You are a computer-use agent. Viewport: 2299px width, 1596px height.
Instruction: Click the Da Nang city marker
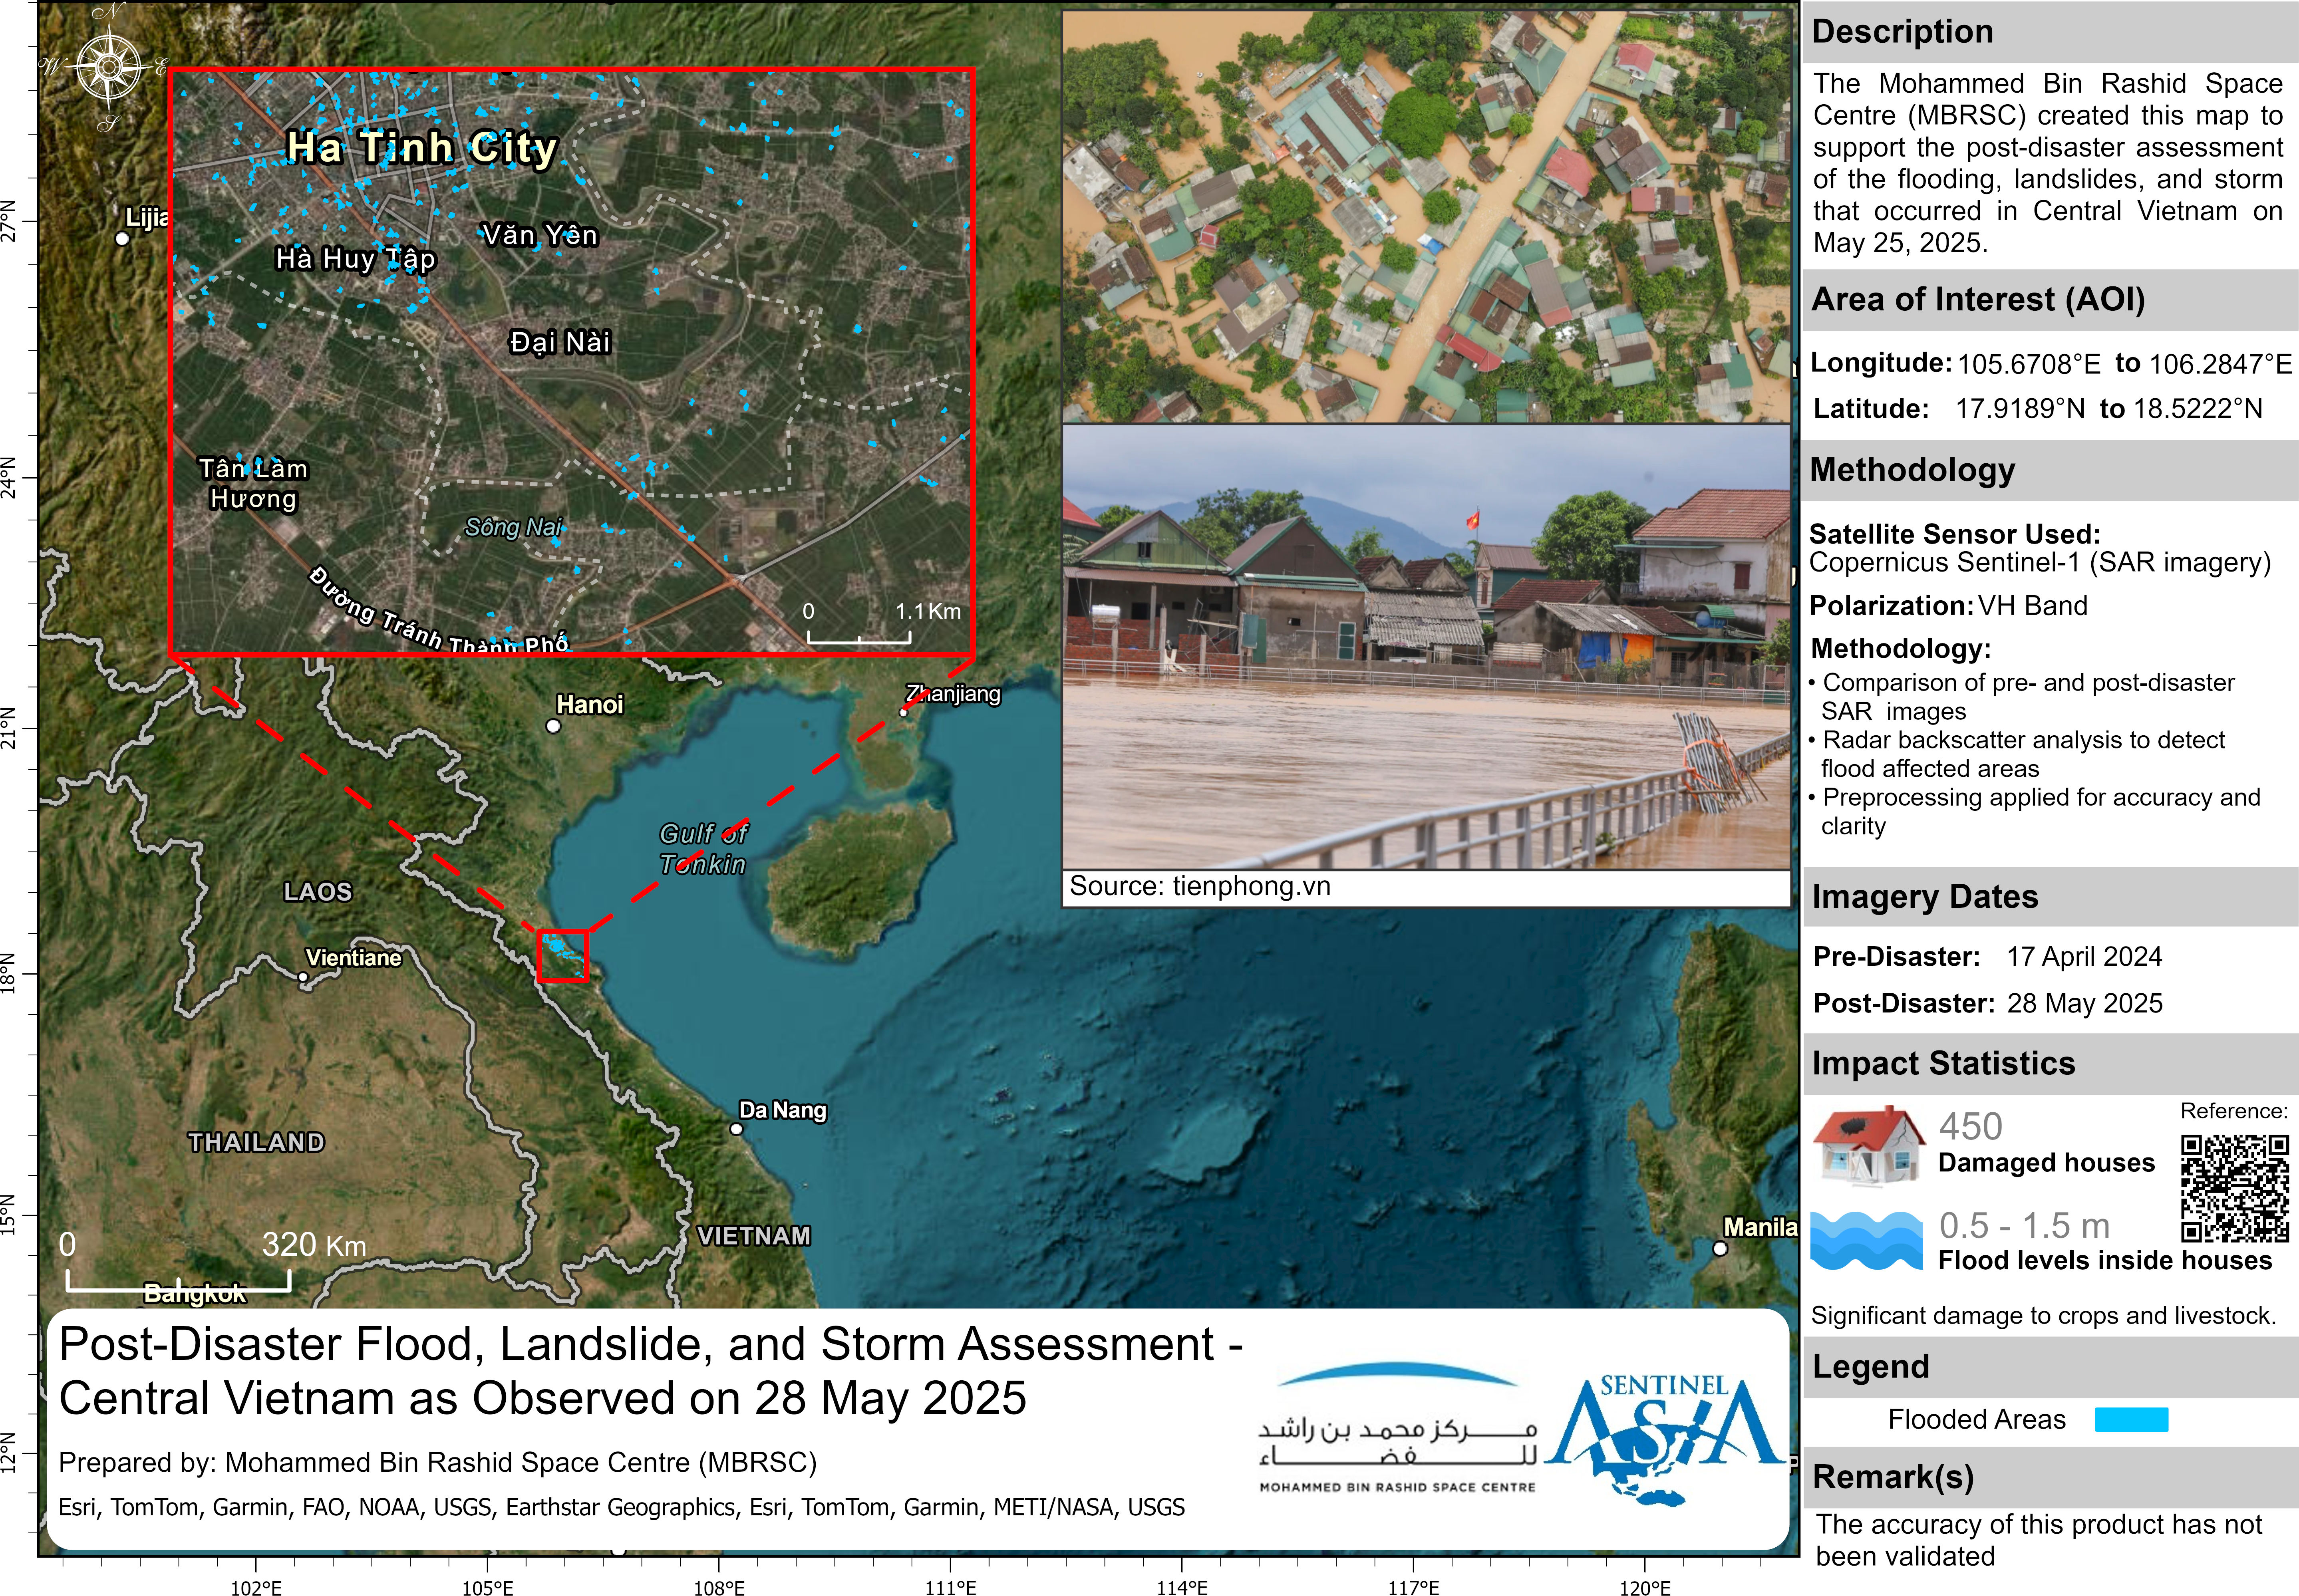tap(736, 1129)
